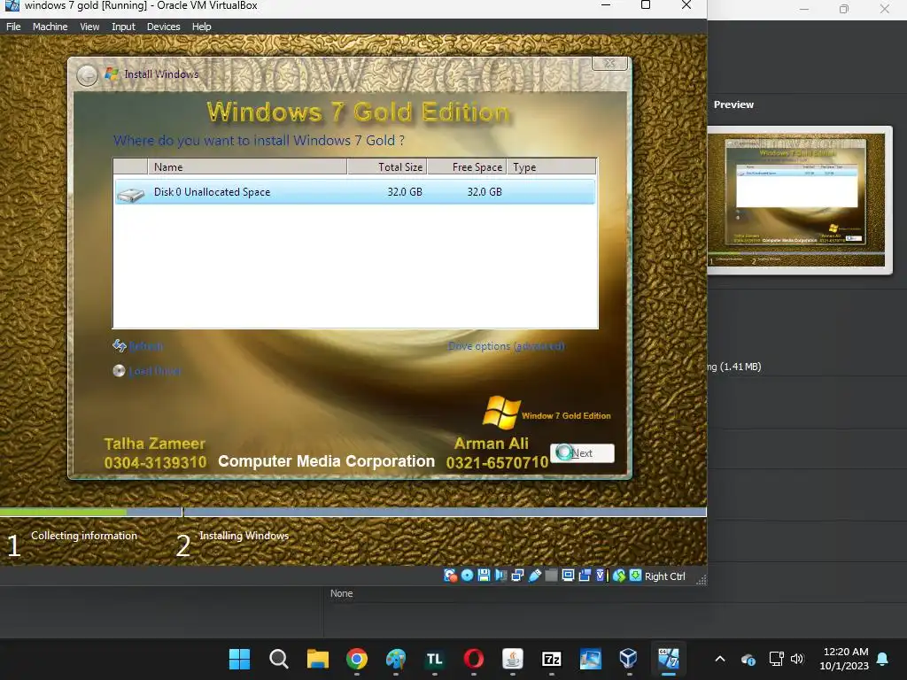Image resolution: width=907 pixels, height=680 pixels.
Task: Close the Install Windows dialog
Action: [x=609, y=63]
